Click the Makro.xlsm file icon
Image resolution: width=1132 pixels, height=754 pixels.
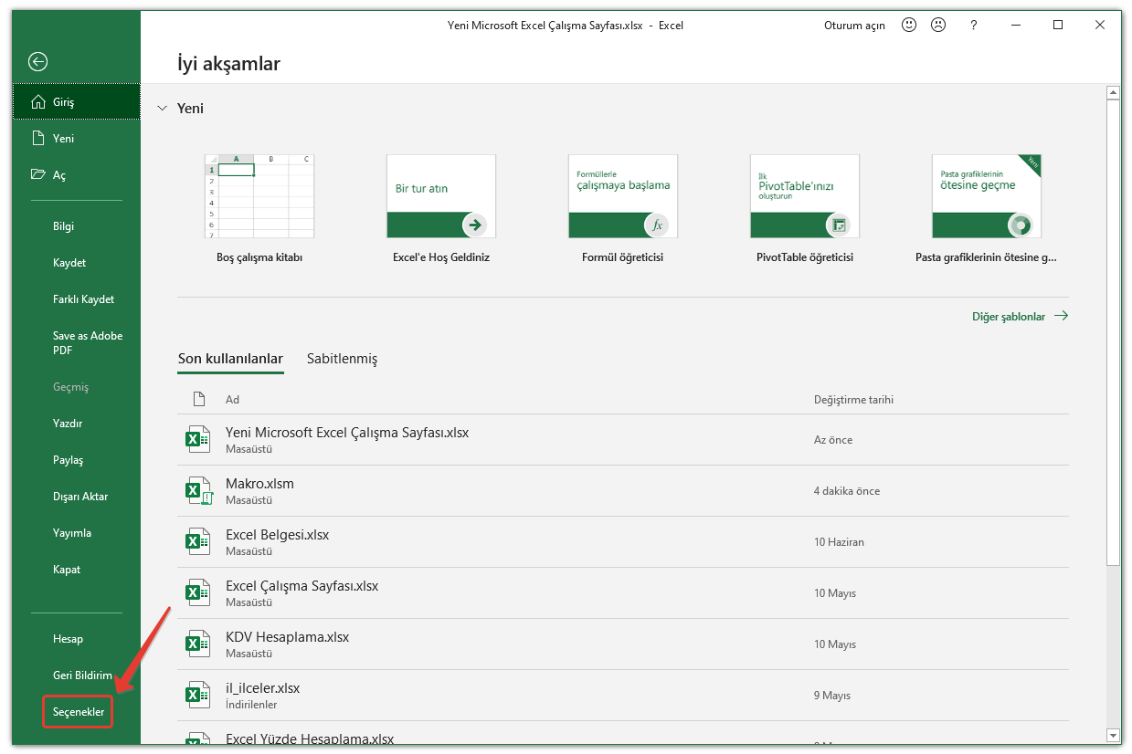pyautogui.click(x=198, y=491)
